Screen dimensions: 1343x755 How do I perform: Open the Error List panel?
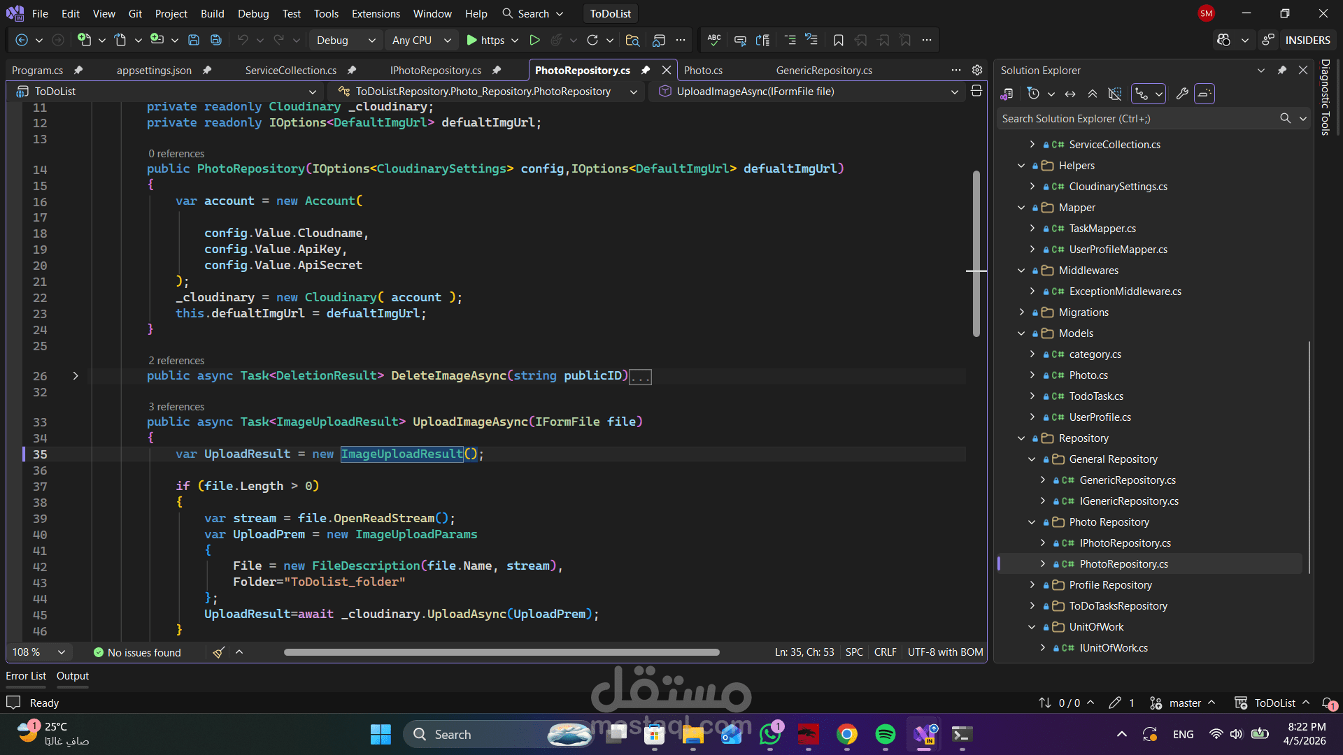point(26,676)
